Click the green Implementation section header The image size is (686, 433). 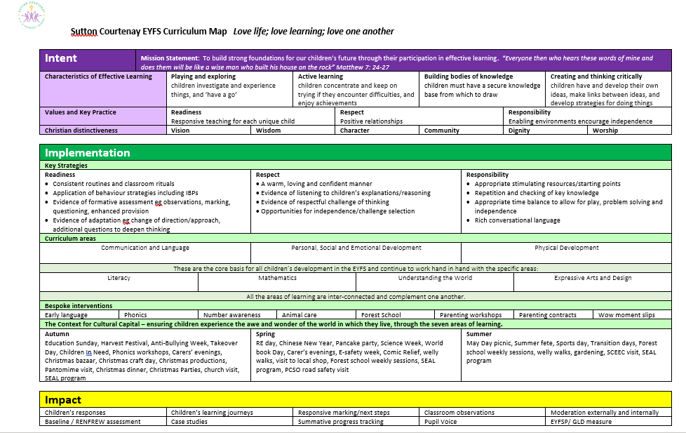pyautogui.click(x=88, y=152)
